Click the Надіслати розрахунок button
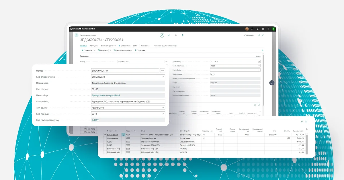Screen dimensions: 344x180 (x=123, y=50)
